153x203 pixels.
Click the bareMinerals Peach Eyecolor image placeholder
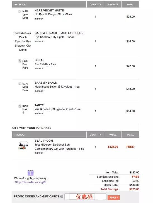23,42
